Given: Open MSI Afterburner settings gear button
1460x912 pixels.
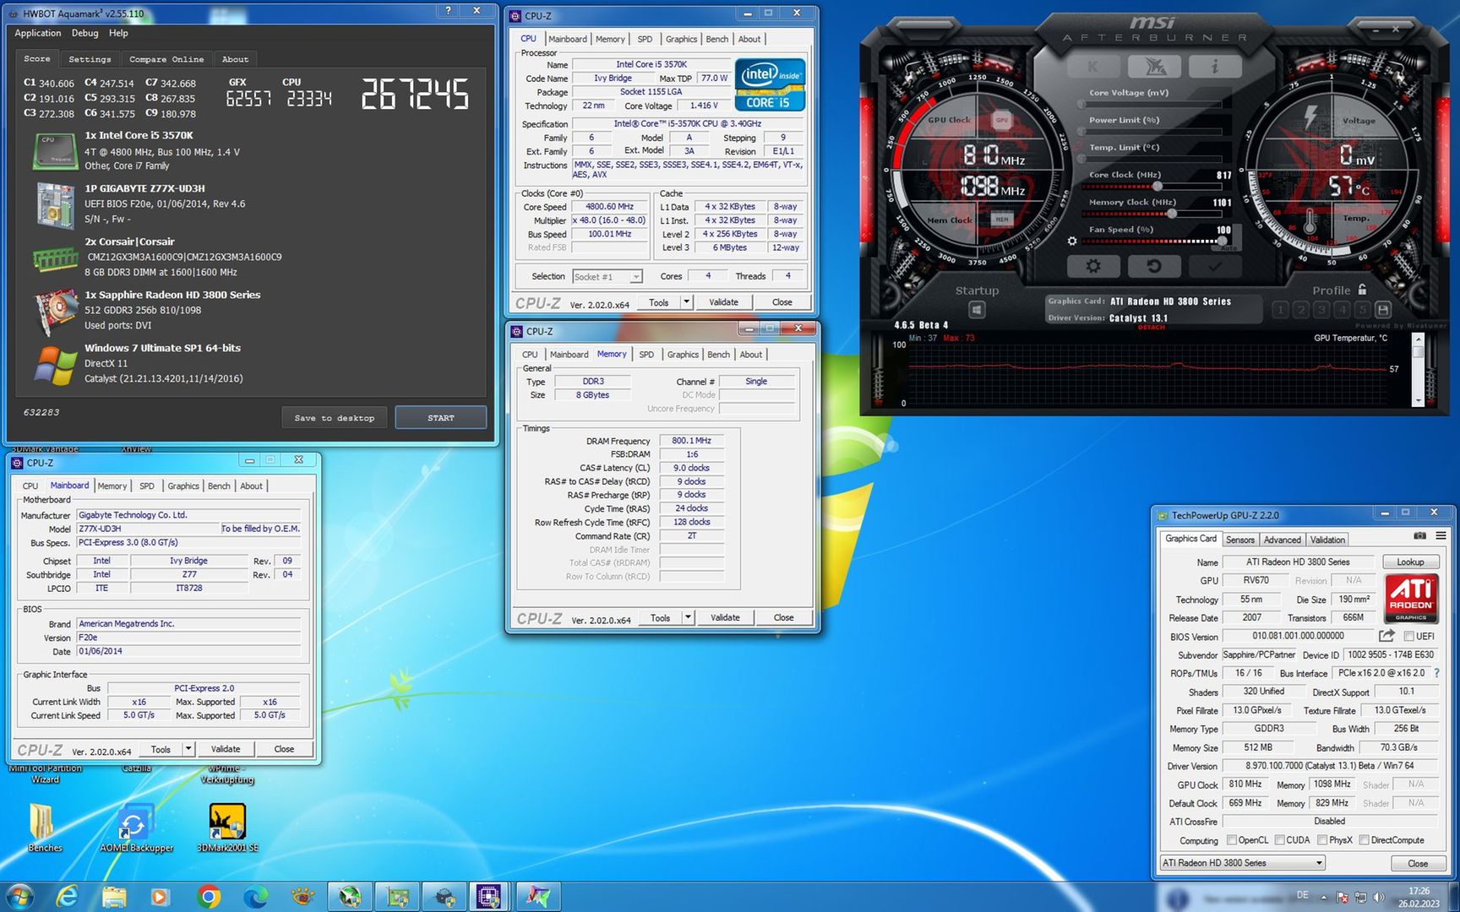Looking at the screenshot, I should [x=1093, y=266].
